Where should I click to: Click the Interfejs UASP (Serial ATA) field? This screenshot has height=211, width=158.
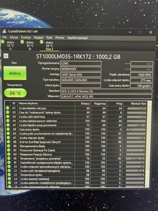(81, 74)
